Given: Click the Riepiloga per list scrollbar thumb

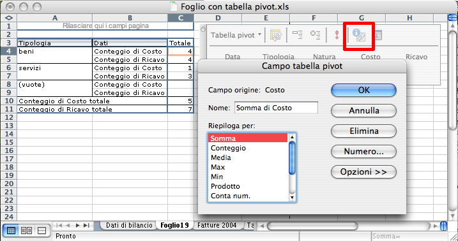Looking at the screenshot, I should [292, 158].
